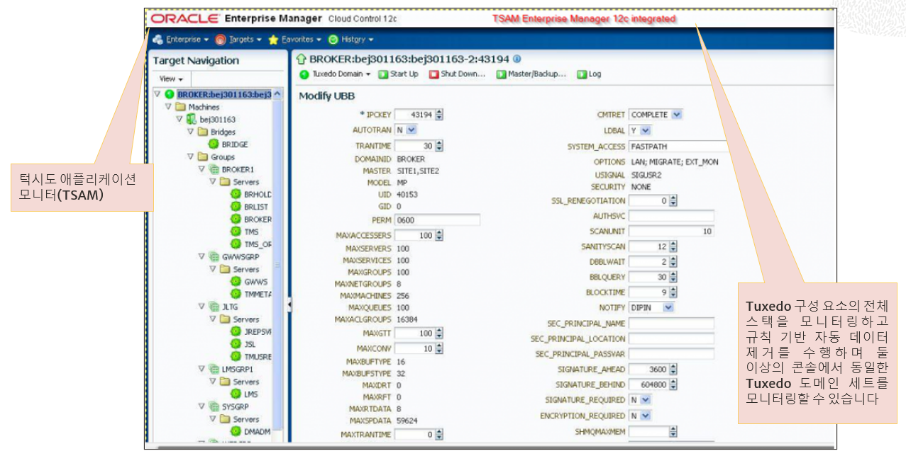
Task: Select the BROKER1 group icon
Action: [214, 170]
